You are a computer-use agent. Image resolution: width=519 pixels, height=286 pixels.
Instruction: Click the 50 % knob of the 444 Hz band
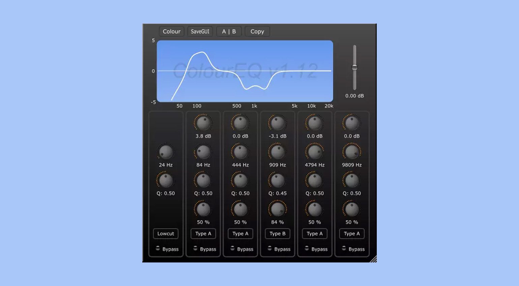pos(240,210)
